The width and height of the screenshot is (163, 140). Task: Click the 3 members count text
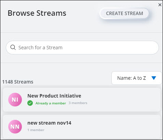tap(78, 103)
